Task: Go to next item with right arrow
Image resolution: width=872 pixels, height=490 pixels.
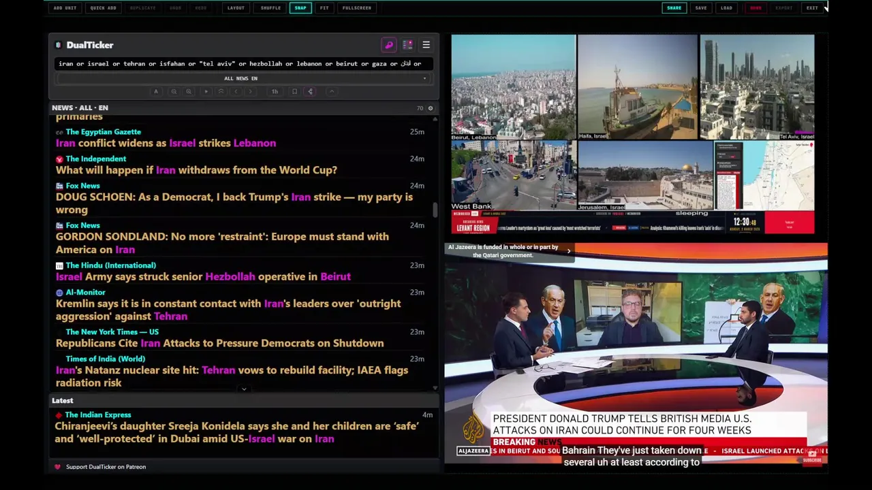Action: [250, 91]
